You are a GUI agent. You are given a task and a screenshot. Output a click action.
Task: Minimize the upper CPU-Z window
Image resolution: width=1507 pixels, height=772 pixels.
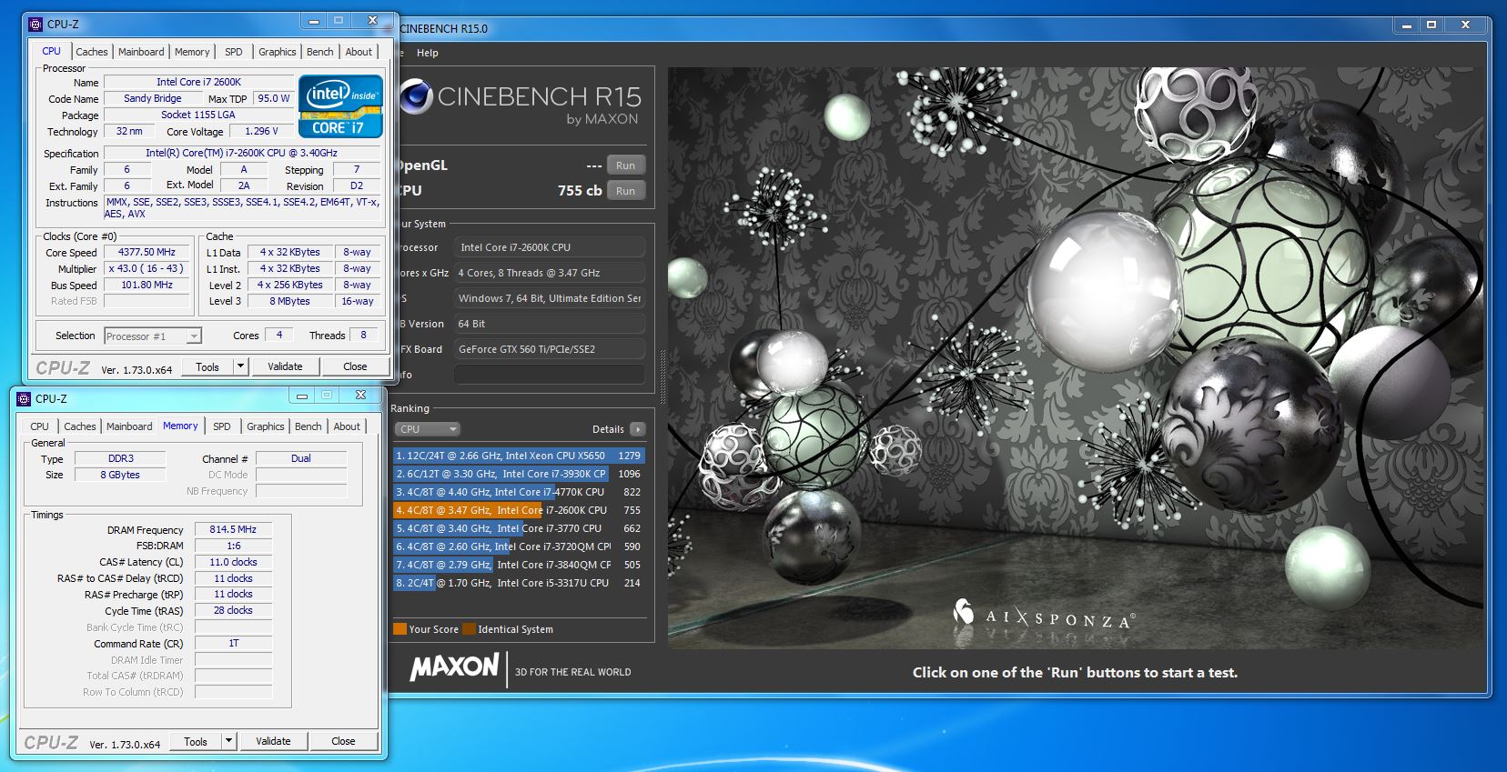point(314,21)
